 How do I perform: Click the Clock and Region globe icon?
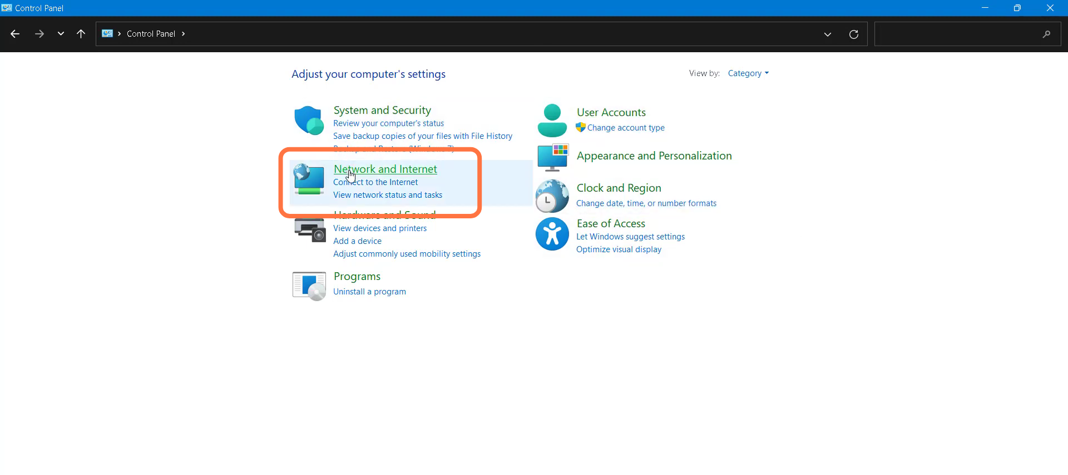point(552,196)
